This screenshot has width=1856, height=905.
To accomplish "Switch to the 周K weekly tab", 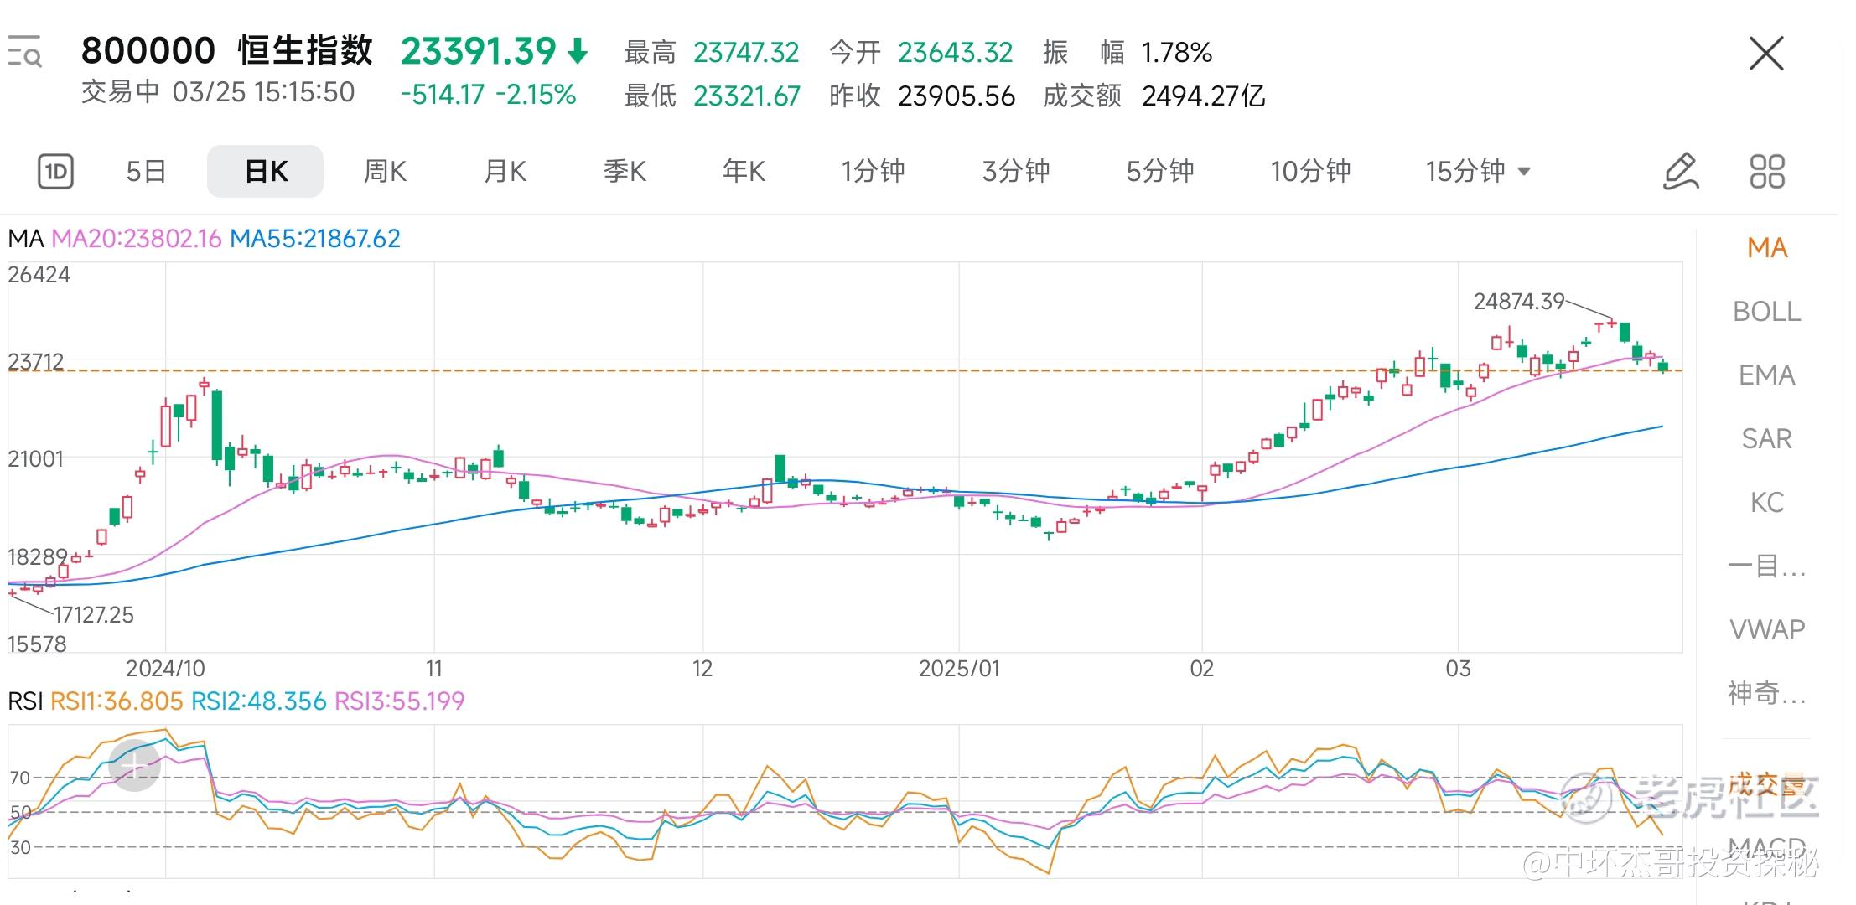I will click(x=385, y=172).
